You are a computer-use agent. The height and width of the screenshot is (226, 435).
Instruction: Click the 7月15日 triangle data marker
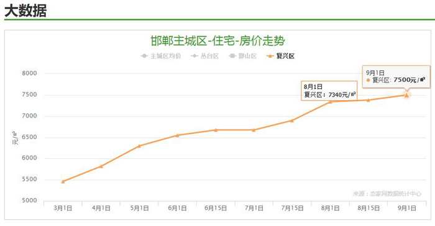point(292,120)
